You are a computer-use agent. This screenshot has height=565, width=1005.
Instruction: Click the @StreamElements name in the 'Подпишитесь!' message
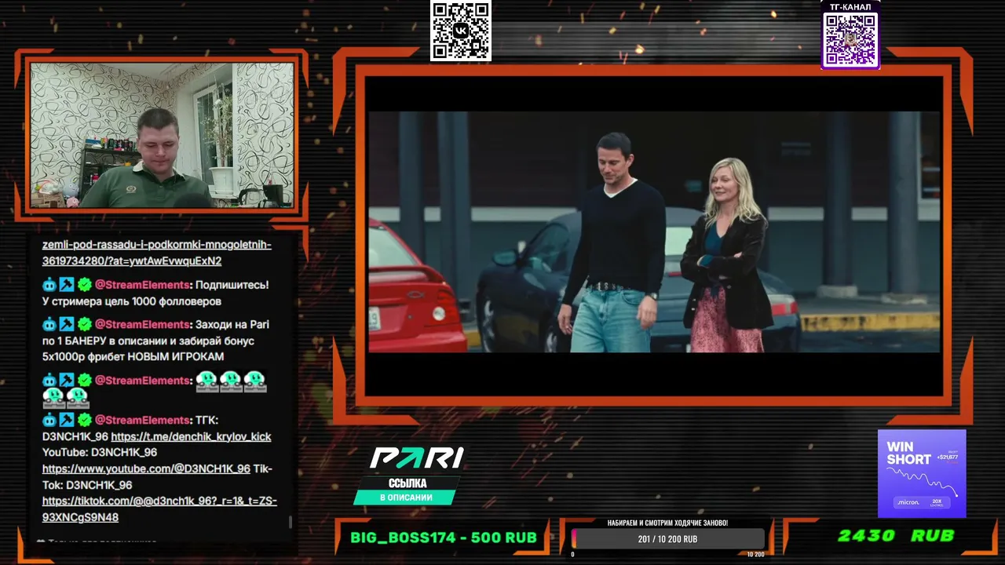click(142, 285)
